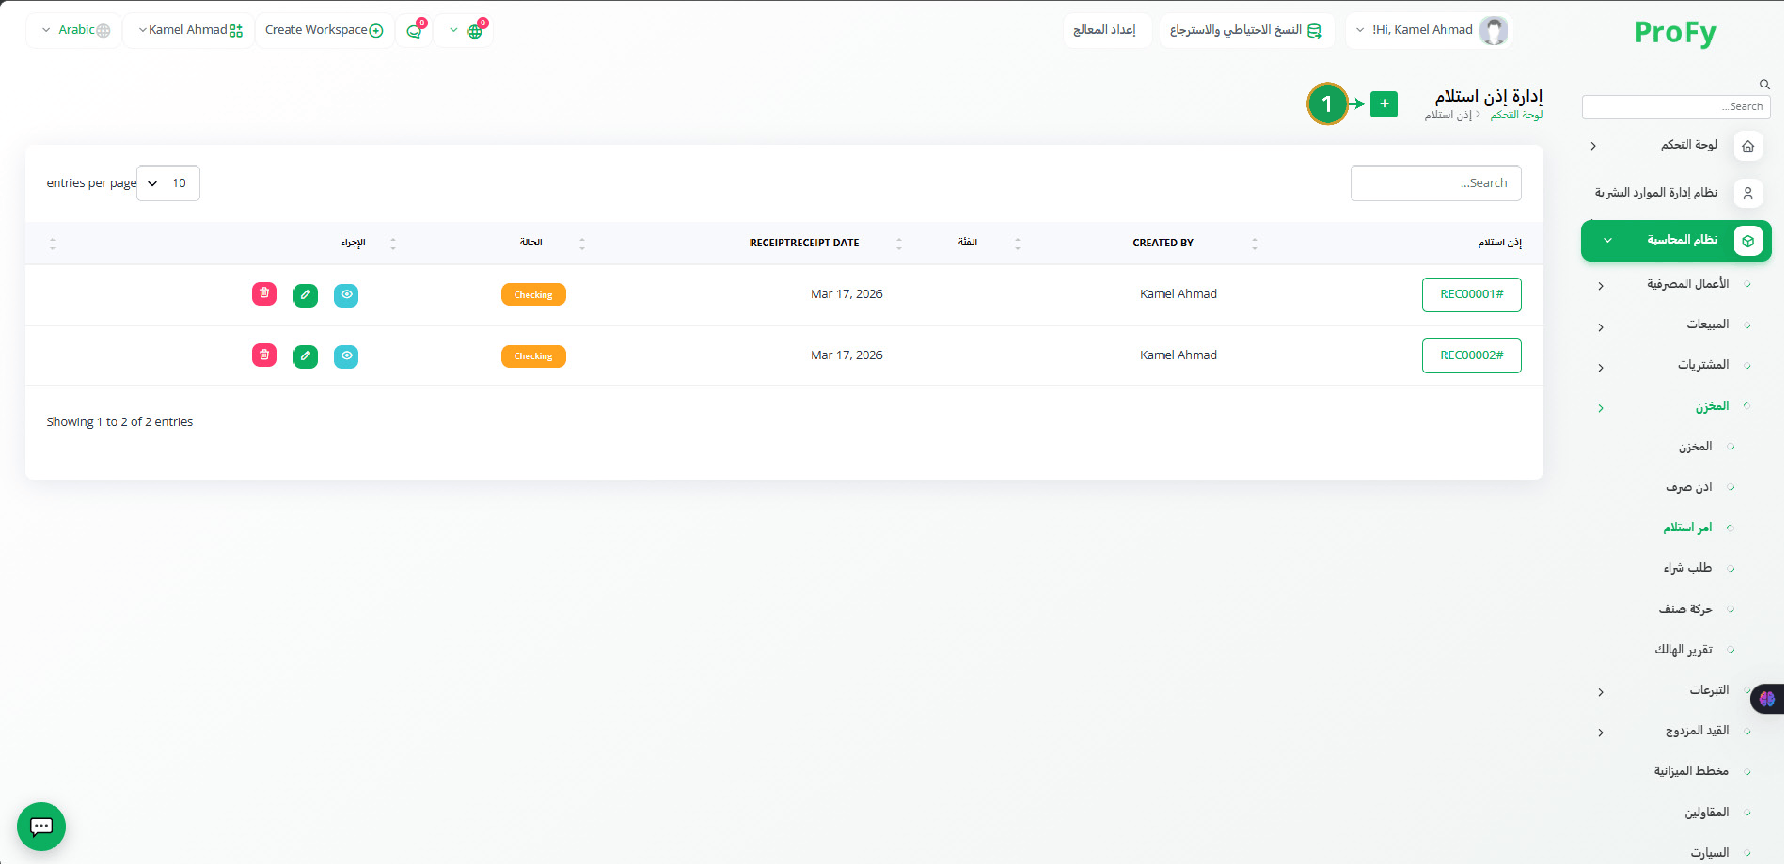Click the HR system person icon
This screenshot has height=864, width=1784.
tap(1747, 193)
